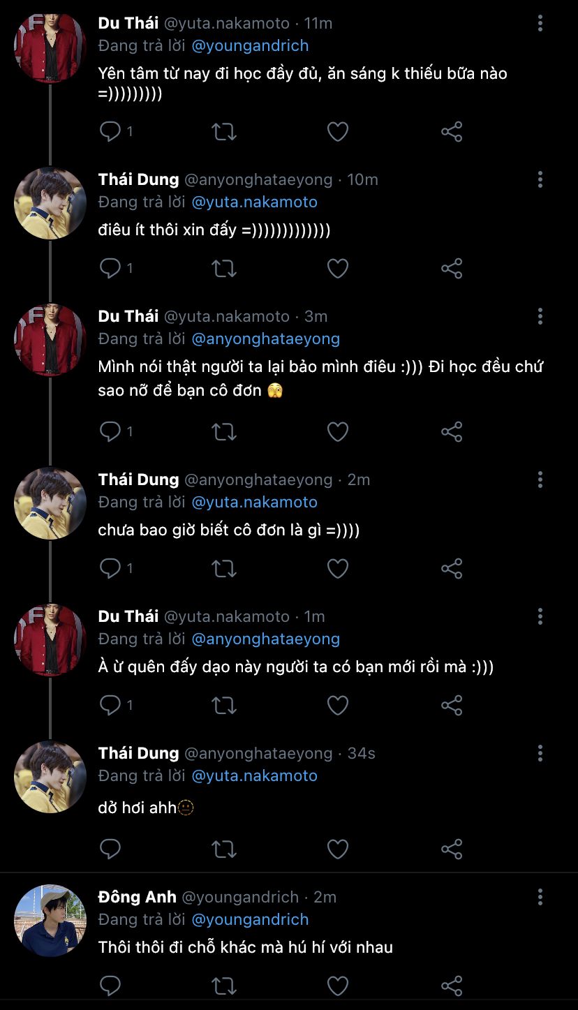The image size is (578, 1010).
Task: Open more options on Du Thái's 11m tweet
Action: pyautogui.click(x=540, y=23)
